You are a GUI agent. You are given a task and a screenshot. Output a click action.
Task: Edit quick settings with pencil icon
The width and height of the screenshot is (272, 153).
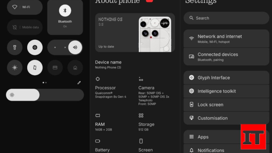point(79,83)
